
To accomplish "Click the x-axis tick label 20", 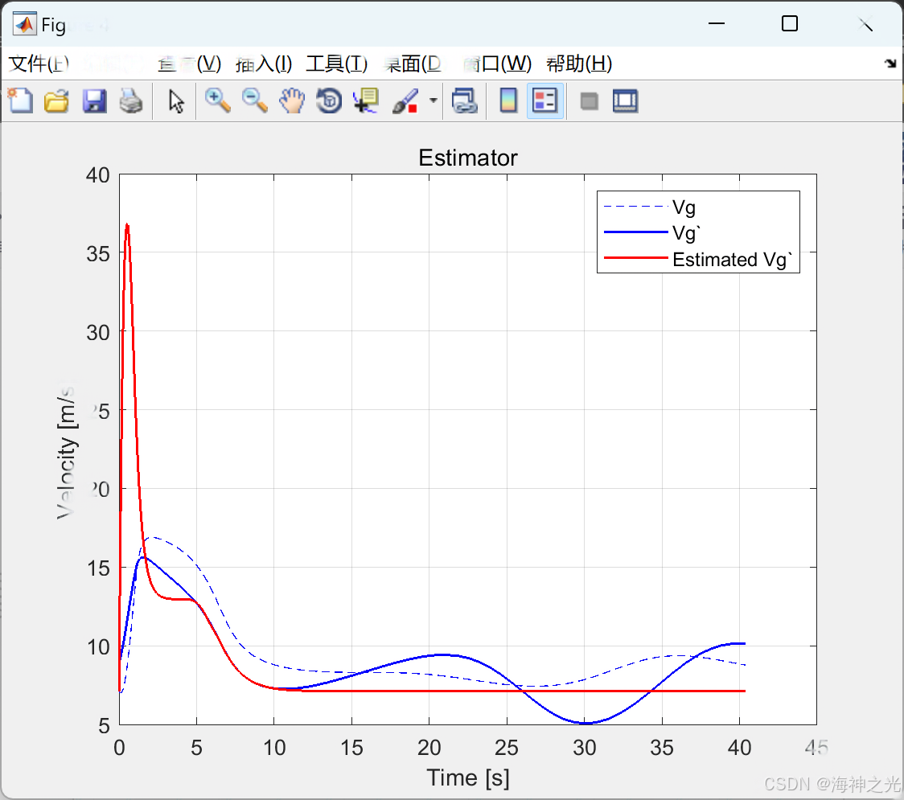I will click(x=429, y=748).
